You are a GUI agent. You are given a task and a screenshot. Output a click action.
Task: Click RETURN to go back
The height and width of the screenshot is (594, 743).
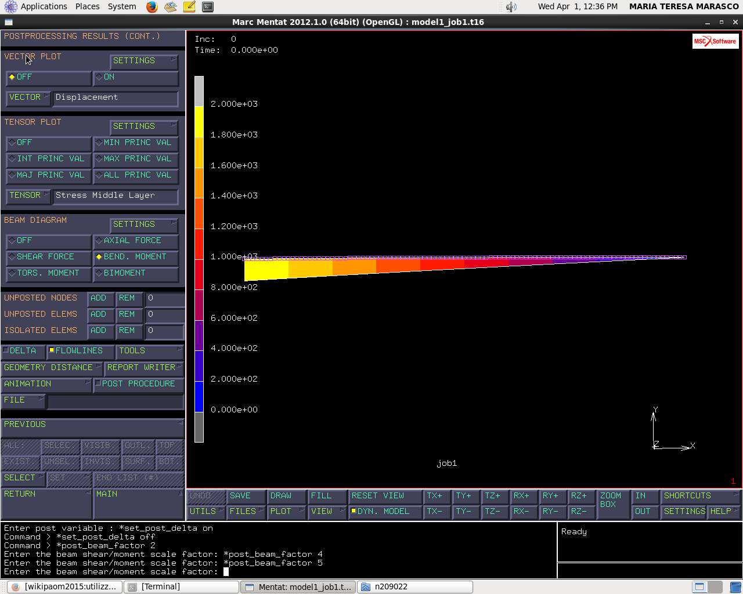pyautogui.click(x=46, y=504)
